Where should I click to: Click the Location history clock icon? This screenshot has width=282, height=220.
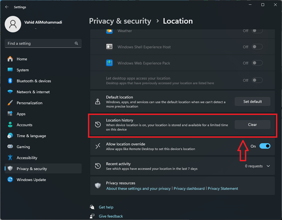coord(98,125)
